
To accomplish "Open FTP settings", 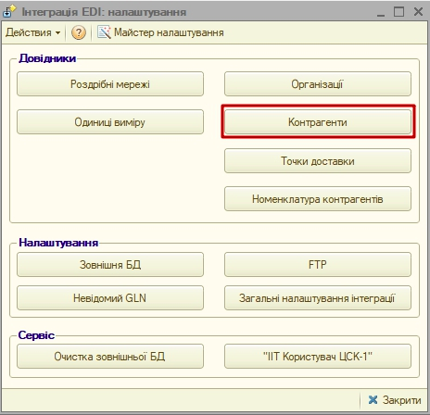I will coord(318,265).
